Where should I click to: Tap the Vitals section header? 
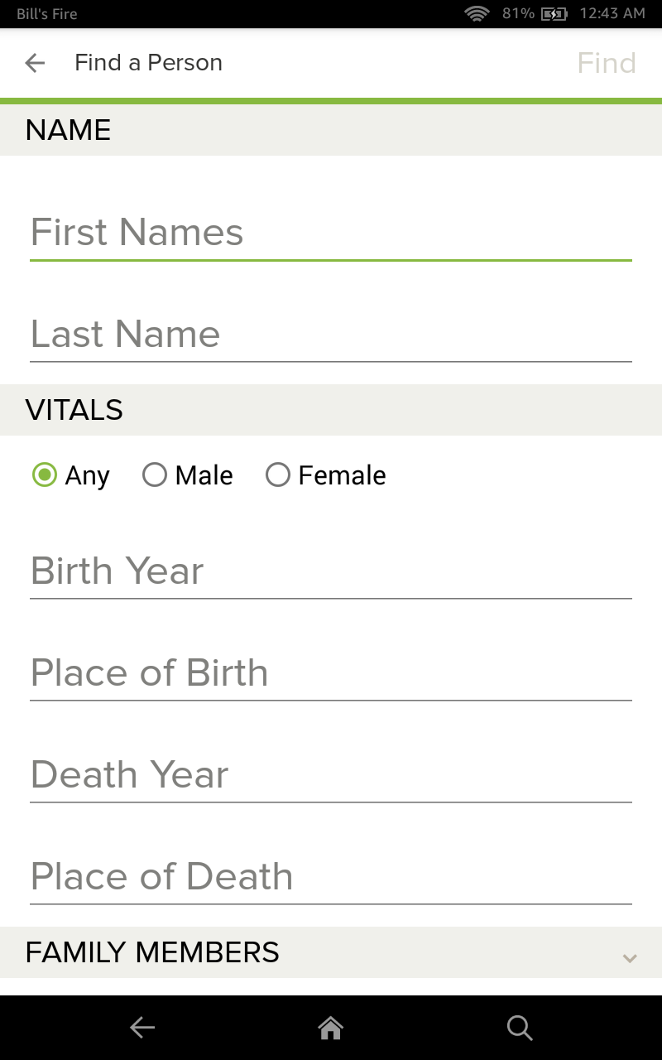[74, 409]
